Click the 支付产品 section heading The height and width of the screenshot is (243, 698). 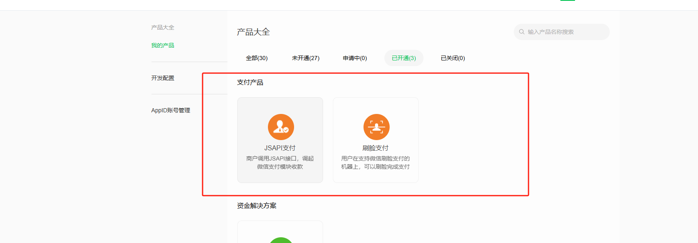[250, 82]
